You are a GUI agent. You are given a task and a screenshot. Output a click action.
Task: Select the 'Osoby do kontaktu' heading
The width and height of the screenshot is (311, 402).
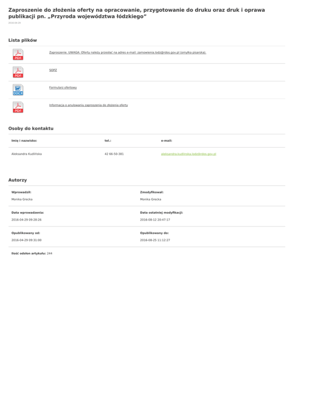[x=31, y=128]
